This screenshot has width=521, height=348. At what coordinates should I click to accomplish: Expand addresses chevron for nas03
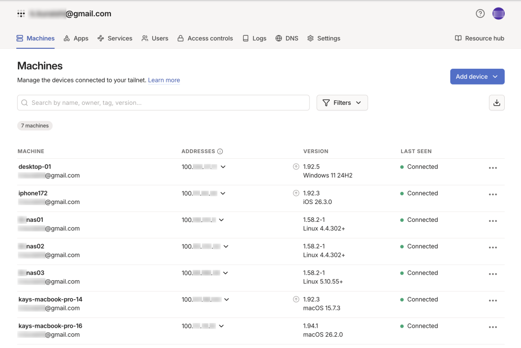pos(225,273)
